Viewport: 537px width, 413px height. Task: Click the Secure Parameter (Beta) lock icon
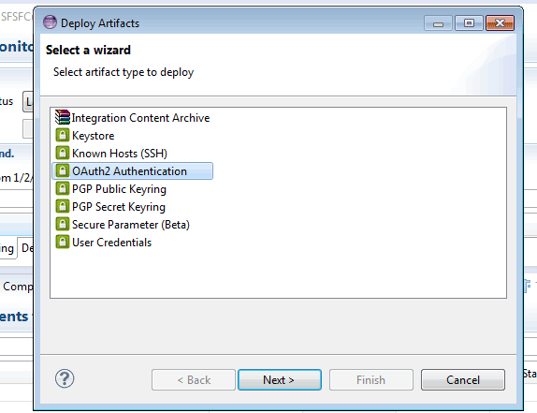pos(63,224)
